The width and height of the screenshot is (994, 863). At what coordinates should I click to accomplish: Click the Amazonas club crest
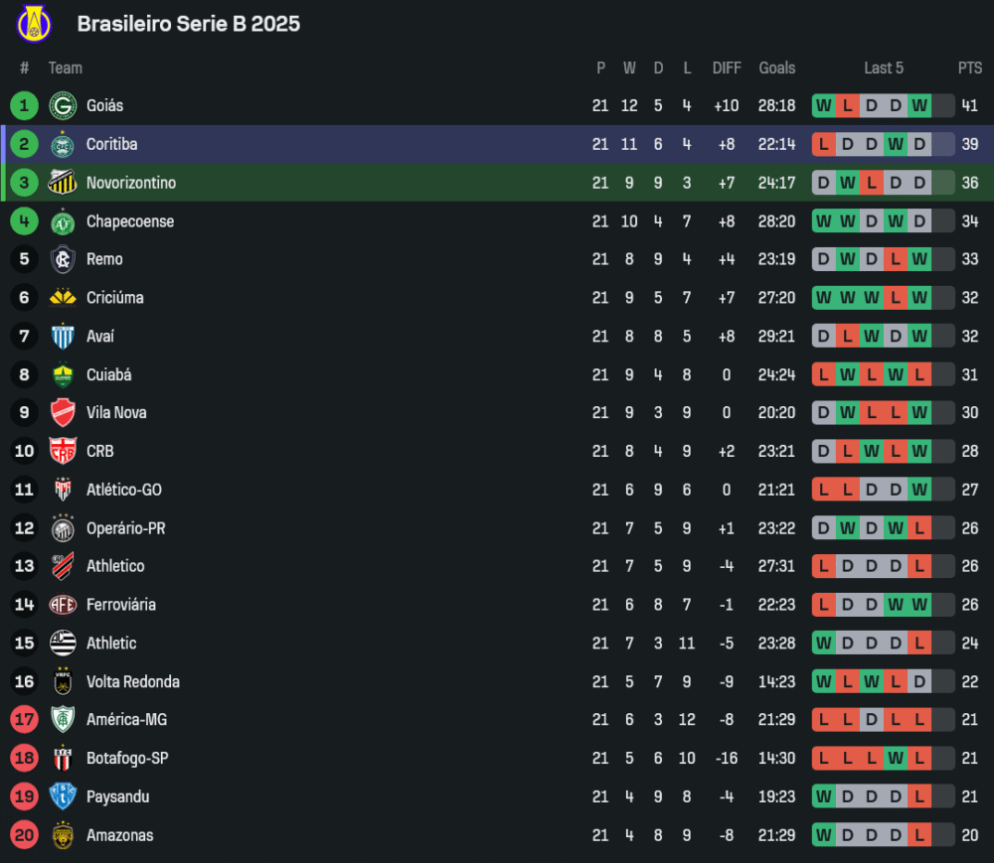click(63, 836)
